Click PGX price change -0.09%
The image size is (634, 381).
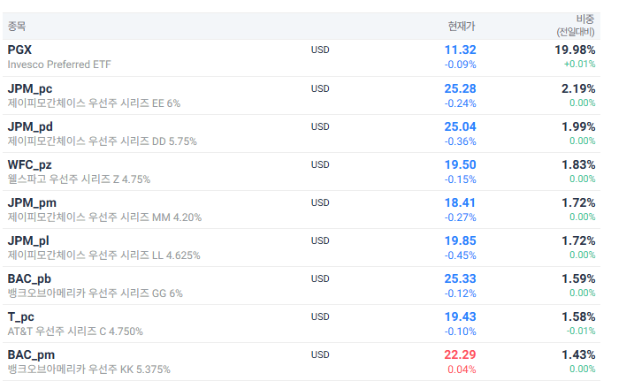pos(460,65)
